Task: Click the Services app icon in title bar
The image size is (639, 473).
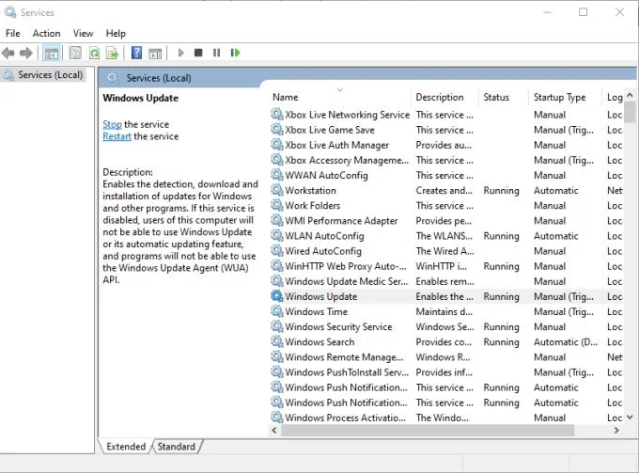Action: (x=9, y=12)
